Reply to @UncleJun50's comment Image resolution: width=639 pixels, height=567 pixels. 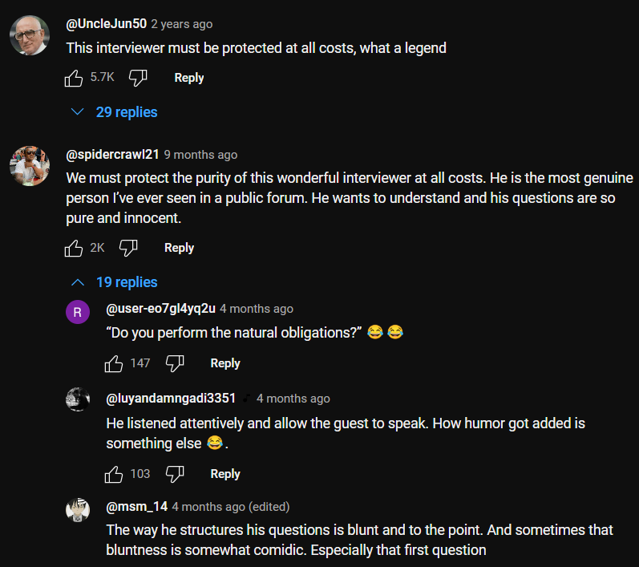tap(189, 78)
